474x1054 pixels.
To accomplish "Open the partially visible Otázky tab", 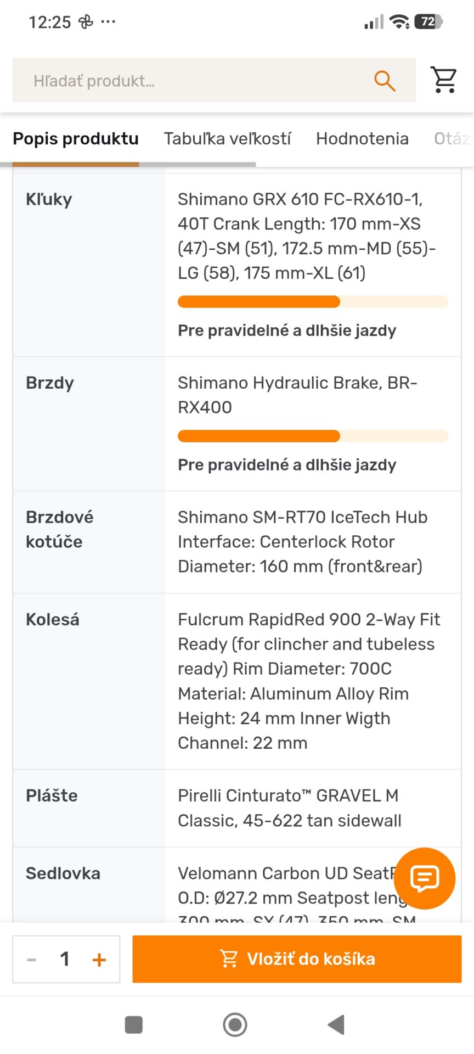I will (453, 138).
